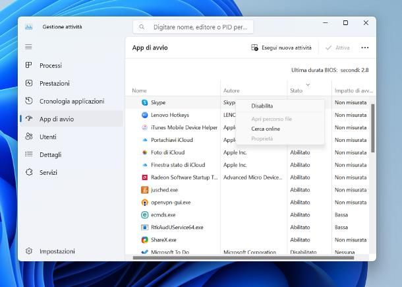Click Bassa impact value for ecmds.exe
This screenshot has height=287, width=402.
tap(341, 215)
